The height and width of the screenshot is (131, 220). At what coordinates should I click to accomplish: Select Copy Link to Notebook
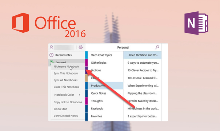coord(68,102)
